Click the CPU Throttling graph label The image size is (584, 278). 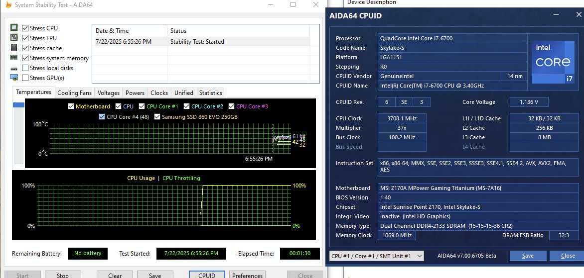pos(181,178)
